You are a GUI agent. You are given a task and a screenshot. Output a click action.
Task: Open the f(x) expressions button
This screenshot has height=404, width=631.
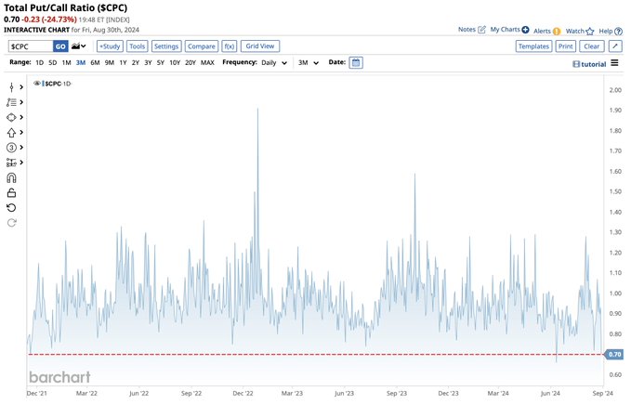(x=230, y=46)
